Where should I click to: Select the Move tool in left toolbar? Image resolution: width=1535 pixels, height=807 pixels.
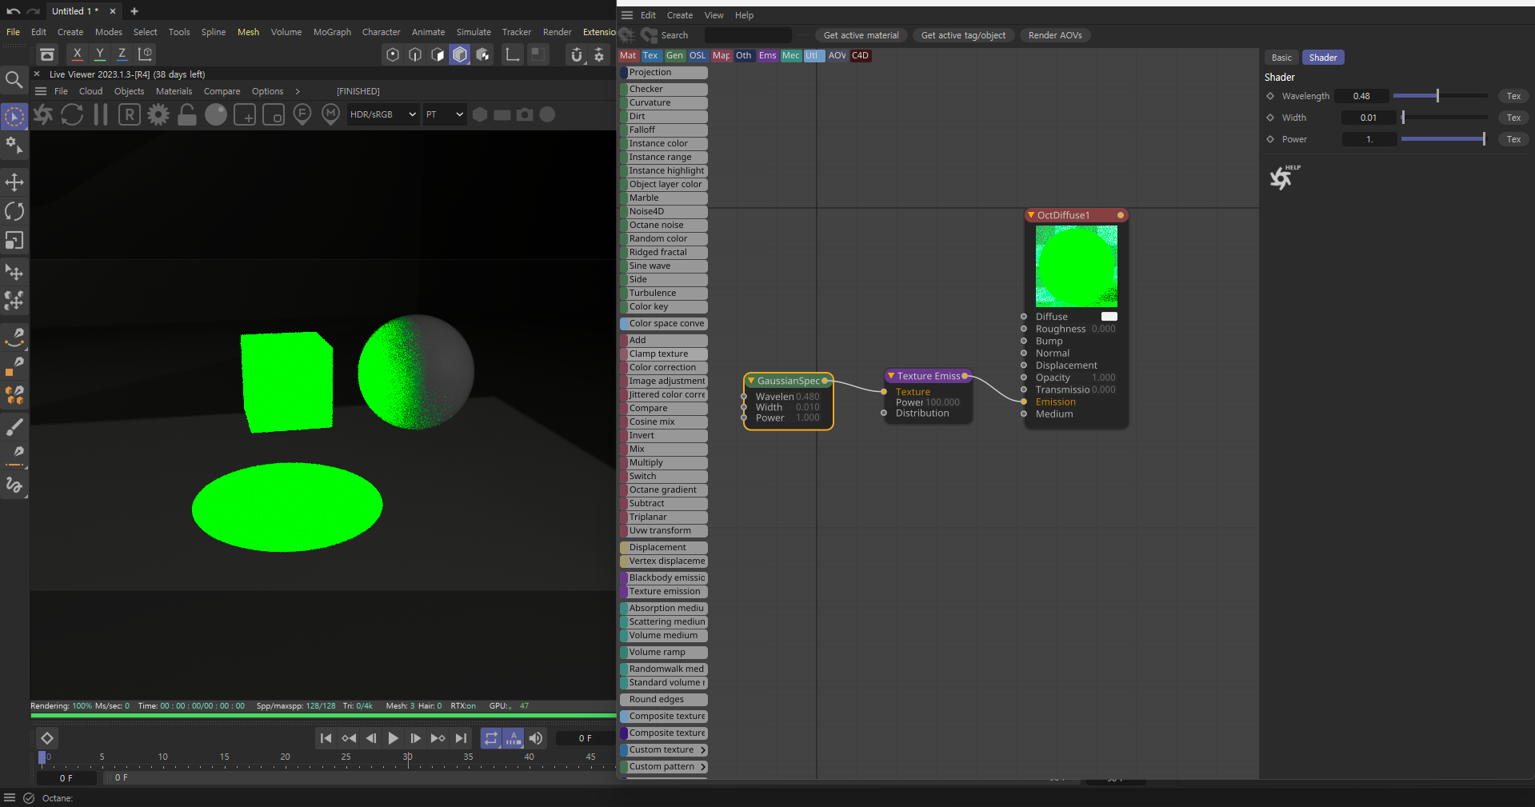pos(14,182)
